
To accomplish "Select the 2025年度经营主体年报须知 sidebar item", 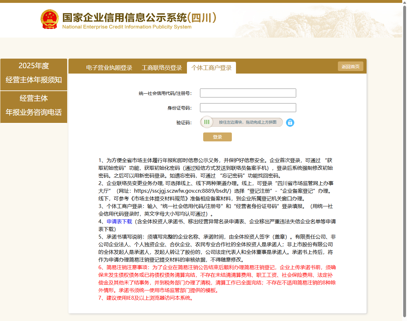I will [34, 75].
